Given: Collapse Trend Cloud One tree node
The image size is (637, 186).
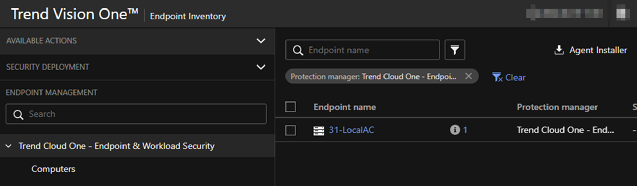Looking at the screenshot, I should click(x=9, y=146).
